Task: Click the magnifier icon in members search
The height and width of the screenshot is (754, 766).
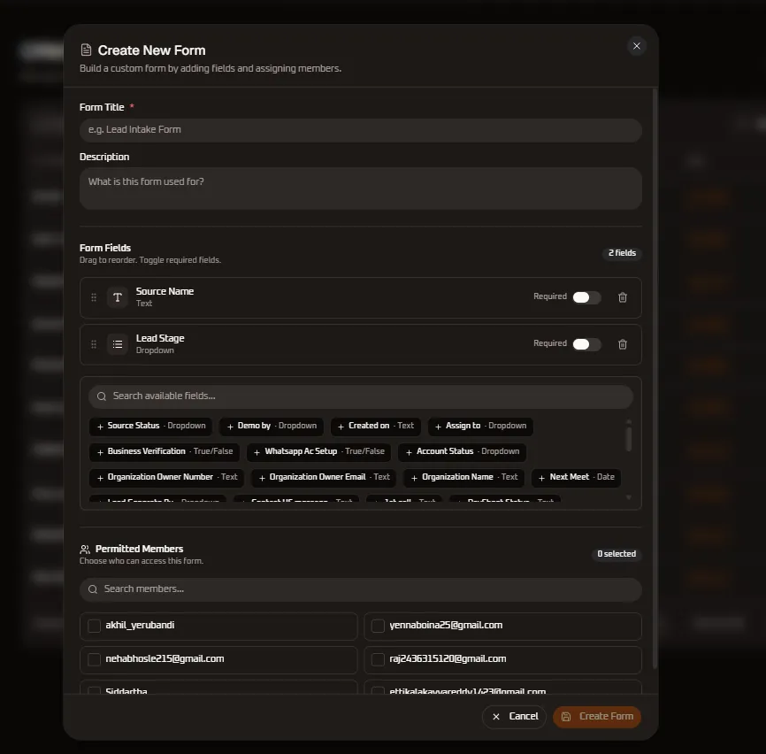Action: (x=92, y=589)
